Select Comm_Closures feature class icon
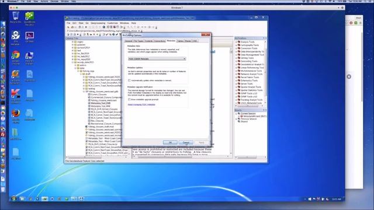The height and width of the screenshot is (210, 374). click(x=89, y=94)
